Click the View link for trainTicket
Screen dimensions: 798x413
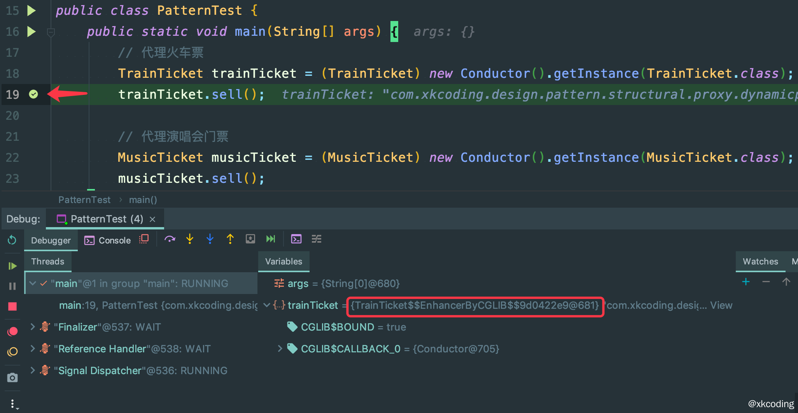(721, 305)
